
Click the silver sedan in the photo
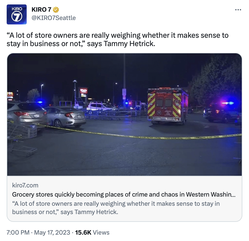click(66, 116)
